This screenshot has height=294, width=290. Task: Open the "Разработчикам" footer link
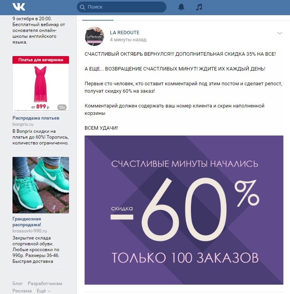point(45,283)
